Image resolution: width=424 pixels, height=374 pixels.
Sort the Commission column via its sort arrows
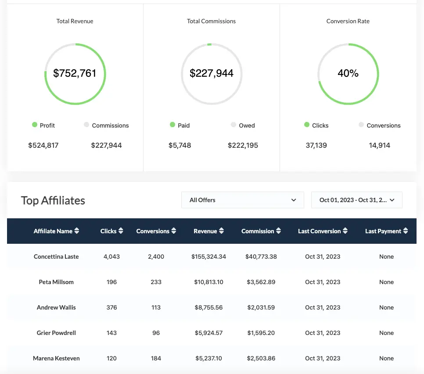click(x=280, y=231)
